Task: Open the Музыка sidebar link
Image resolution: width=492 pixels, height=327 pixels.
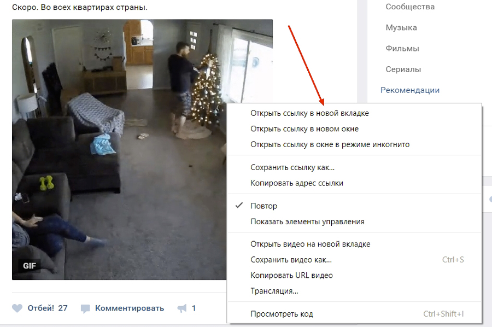Action: [401, 28]
